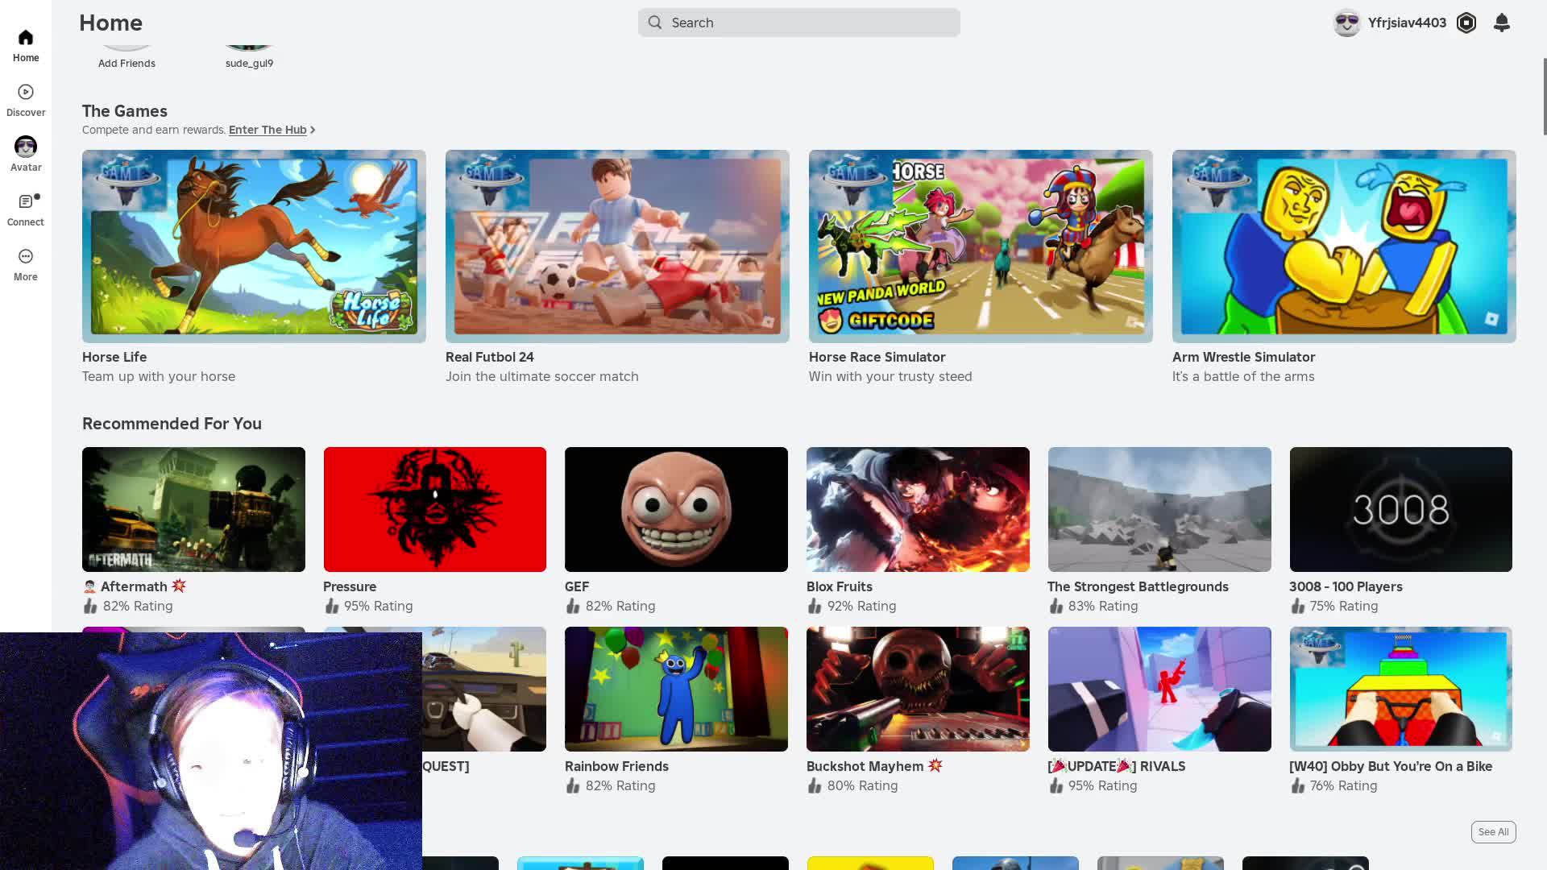Open the Rainbow Friends game tile
Viewport: 1547px width, 870px height.
[x=676, y=689]
